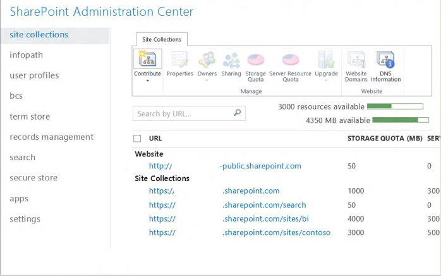441x276 pixels.
Task: Switch to the Site Collections ribbon tab
Action: tap(161, 40)
